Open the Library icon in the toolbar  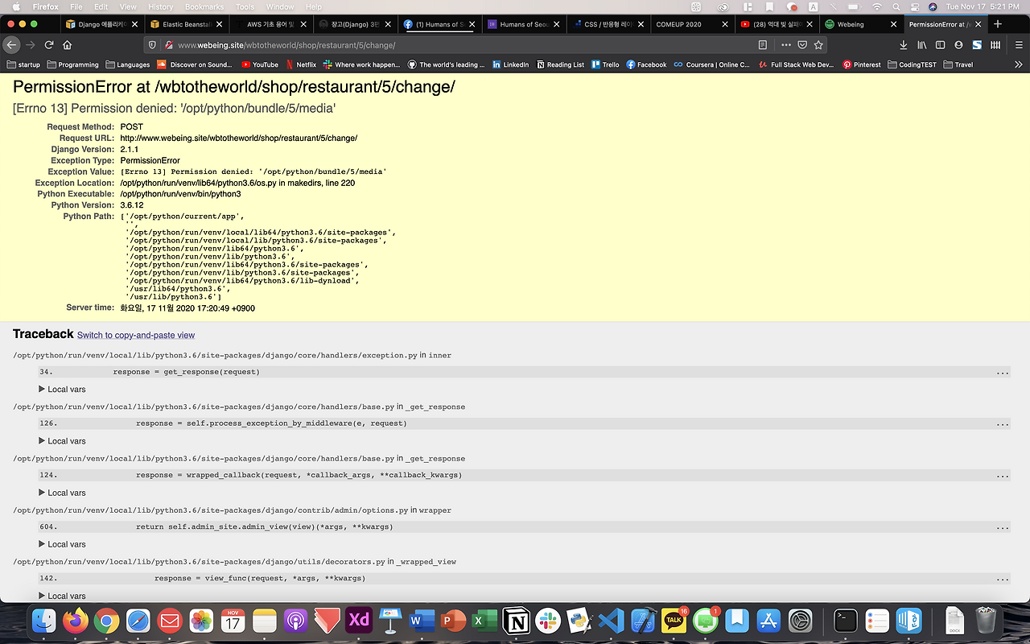(921, 45)
